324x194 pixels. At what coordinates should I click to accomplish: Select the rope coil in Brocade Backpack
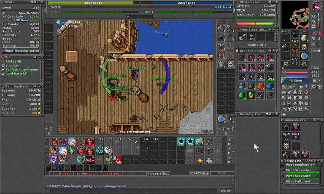point(270,96)
